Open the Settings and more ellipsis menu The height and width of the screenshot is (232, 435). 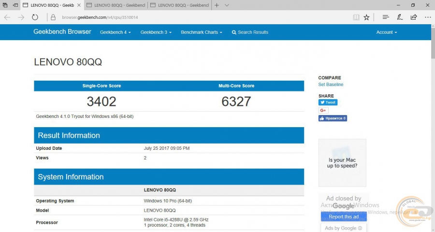[x=428, y=17]
